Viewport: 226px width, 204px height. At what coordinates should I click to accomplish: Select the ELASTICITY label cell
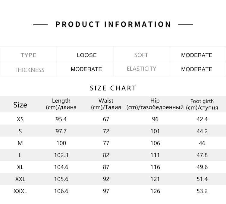pos(142,69)
